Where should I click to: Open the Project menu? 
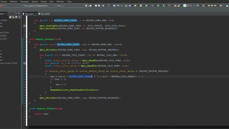click(x=44, y=1)
